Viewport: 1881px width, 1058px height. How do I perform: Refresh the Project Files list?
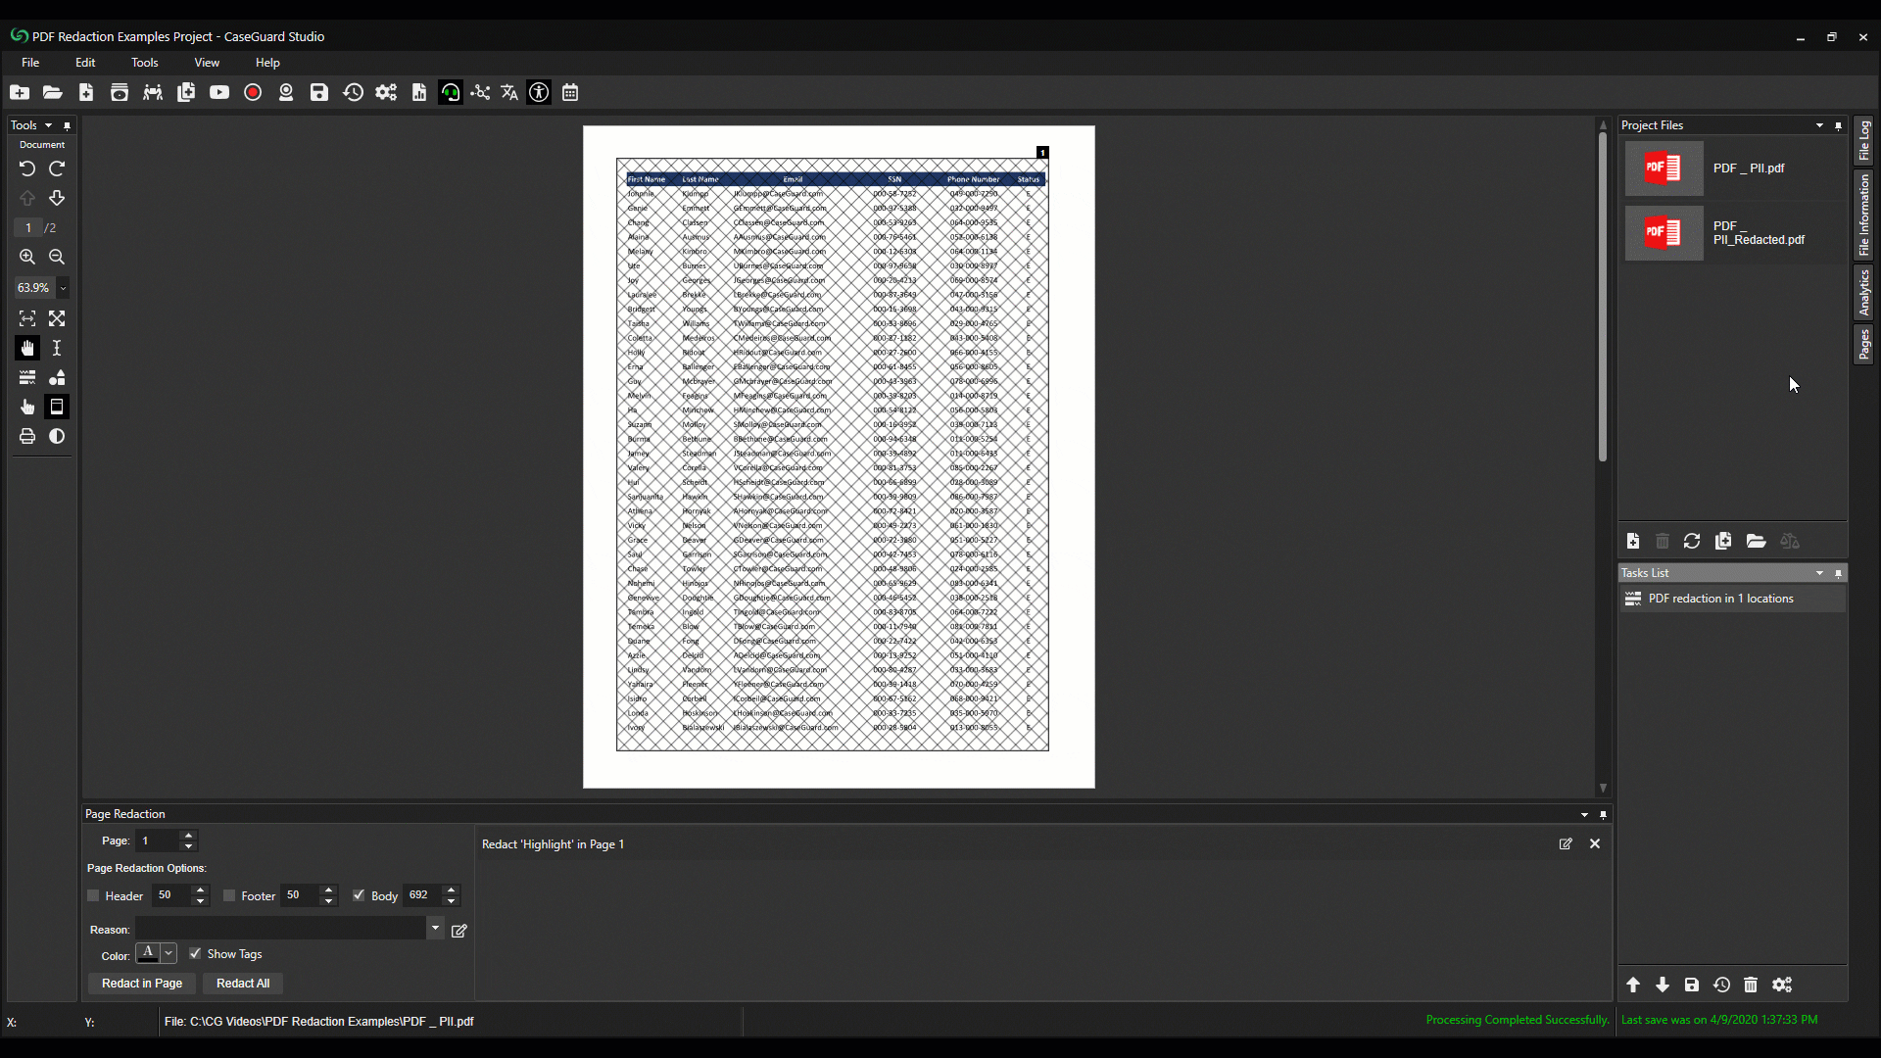click(1692, 541)
